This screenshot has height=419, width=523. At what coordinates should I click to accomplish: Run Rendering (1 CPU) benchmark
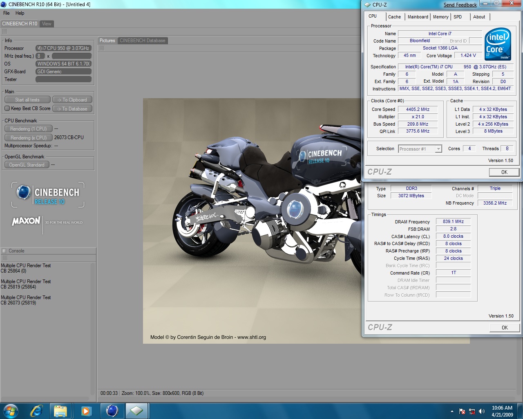[x=29, y=129]
